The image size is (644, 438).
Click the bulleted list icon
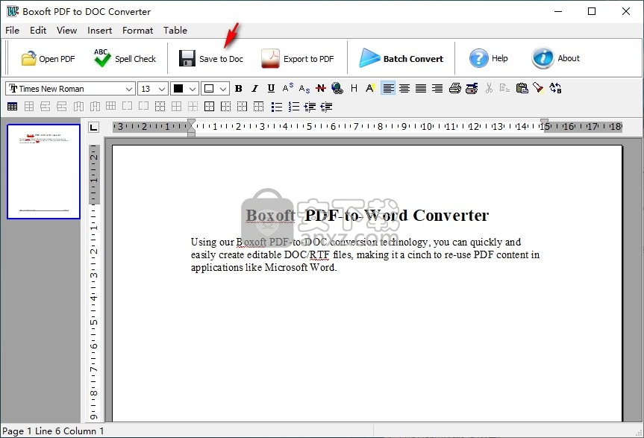pos(276,107)
